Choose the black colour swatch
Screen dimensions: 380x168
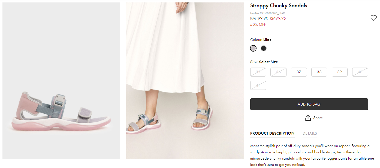pos(263,48)
